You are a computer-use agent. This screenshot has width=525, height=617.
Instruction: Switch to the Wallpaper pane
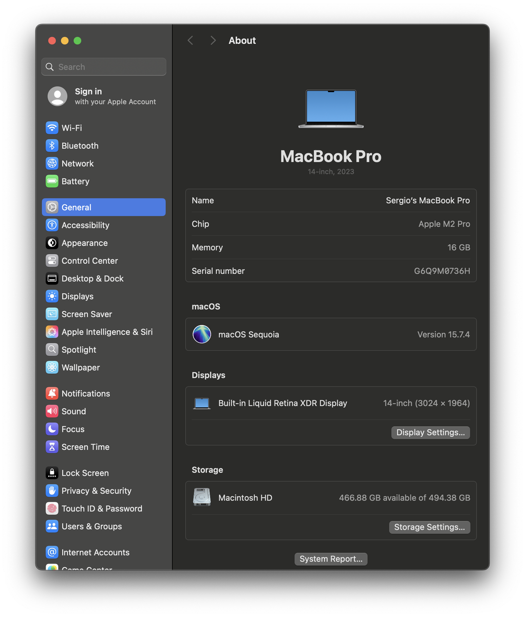point(81,368)
